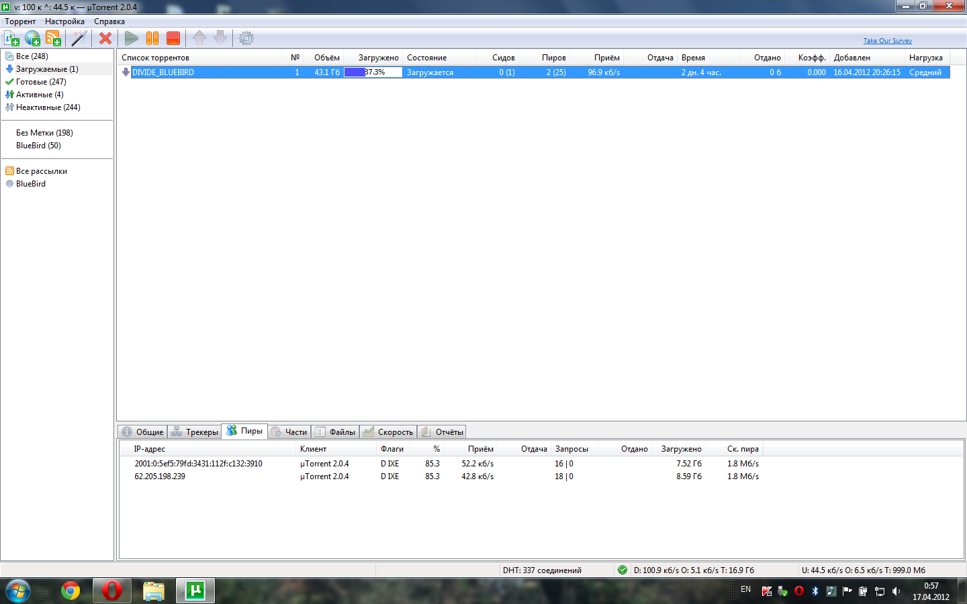The width and height of the screenshot is (967, 604).
Task: Switch to the Части tab
Action: pyautogui.click(x=289, y=432)
